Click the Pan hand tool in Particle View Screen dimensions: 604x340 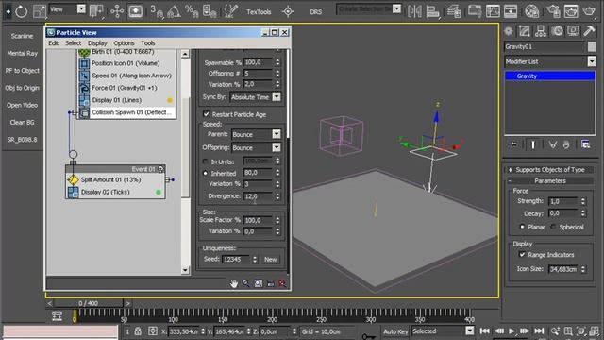(234, 283)
